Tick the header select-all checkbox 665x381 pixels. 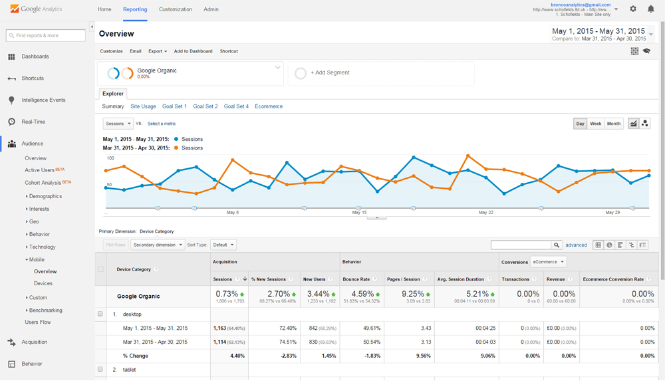(100, 269)
